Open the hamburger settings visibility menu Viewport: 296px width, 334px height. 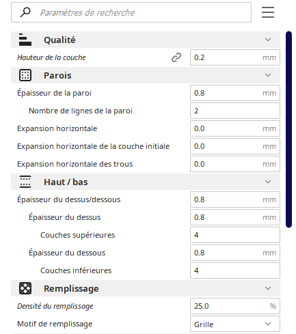[x=268, y=12]
